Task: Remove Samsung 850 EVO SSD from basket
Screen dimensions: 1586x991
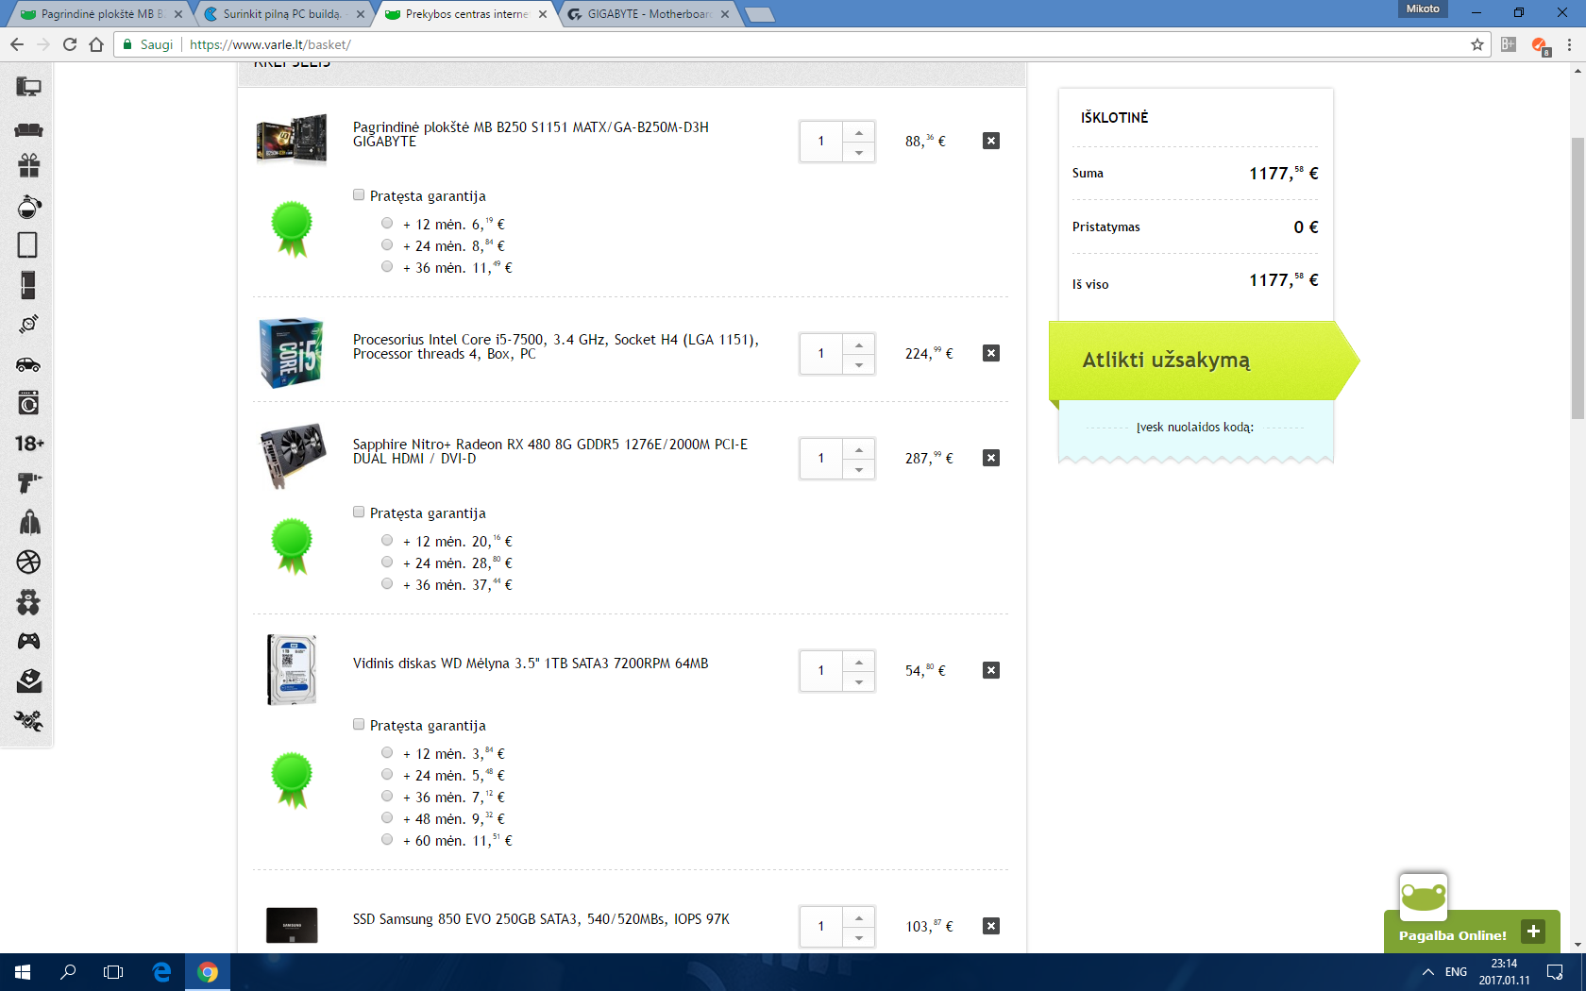Action: [x=991, y=926]
